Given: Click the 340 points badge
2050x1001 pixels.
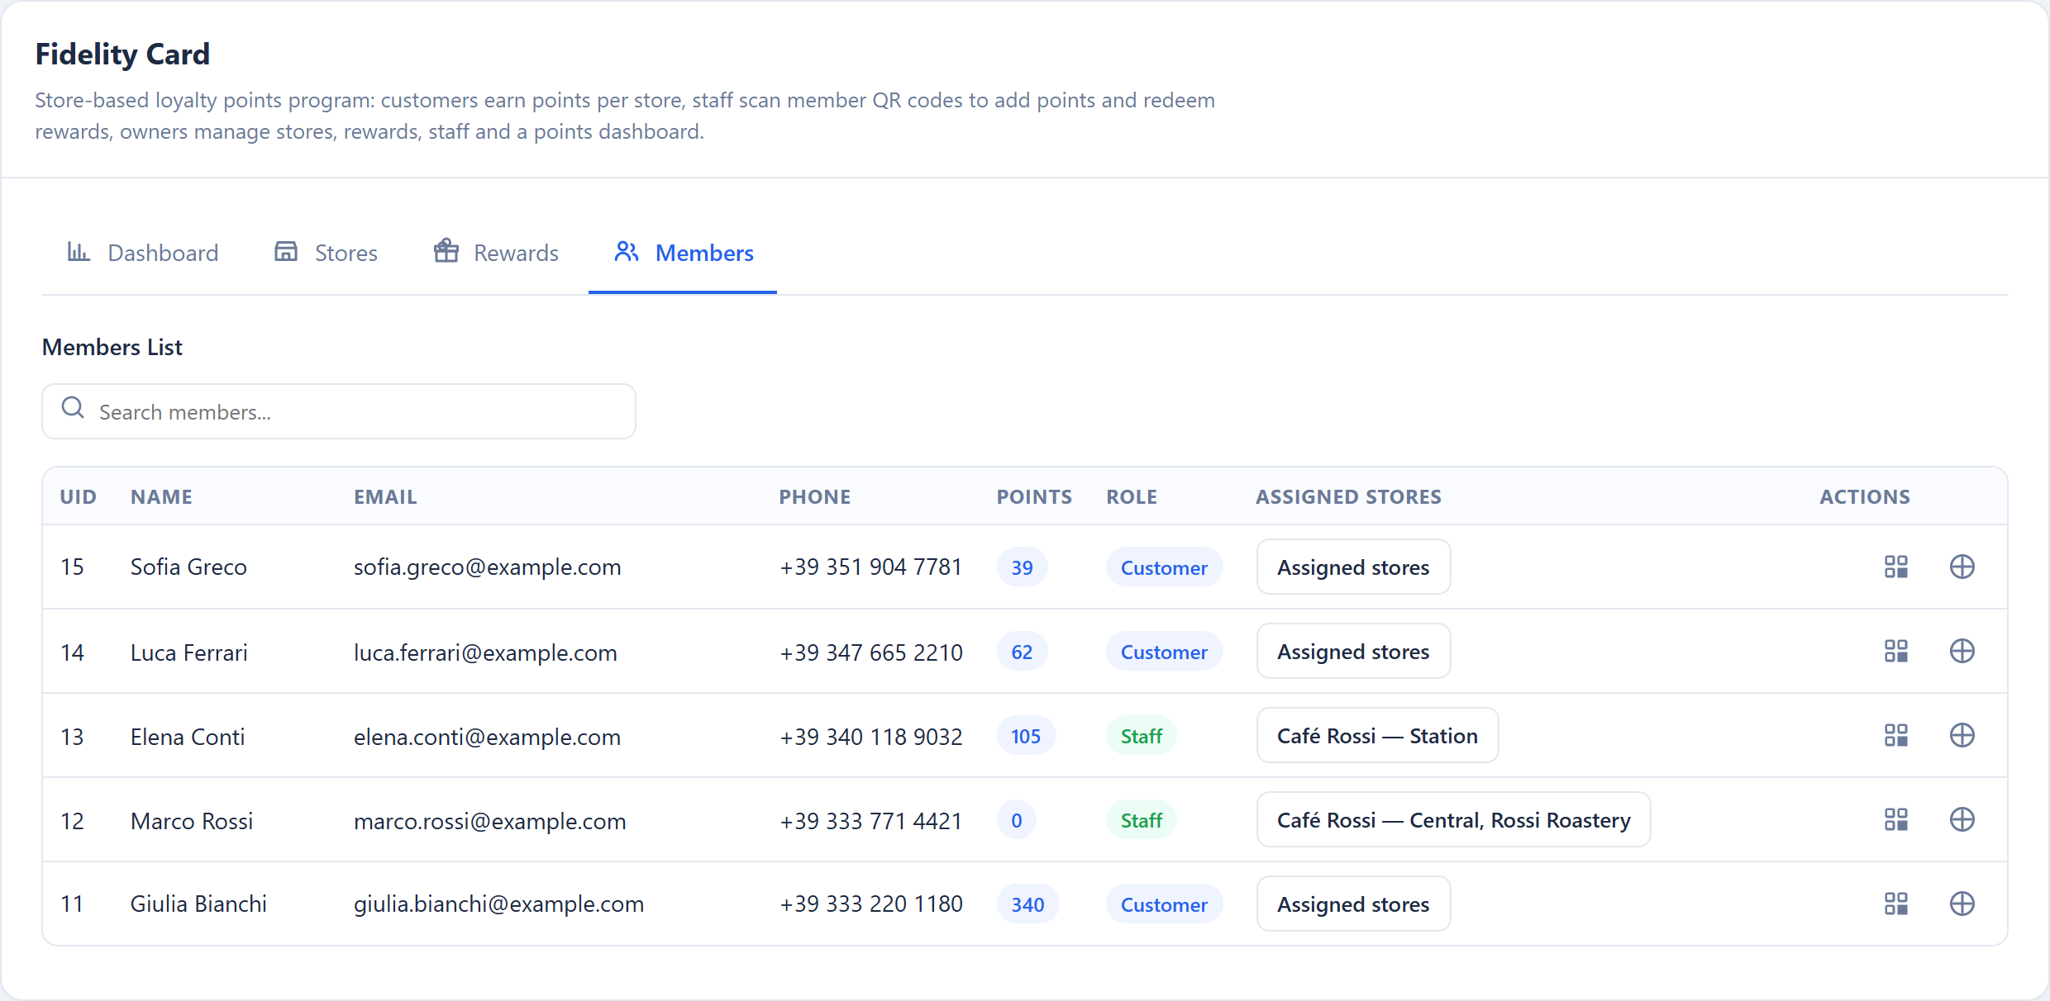Looking at the screenshot, I should [1027, 904].
